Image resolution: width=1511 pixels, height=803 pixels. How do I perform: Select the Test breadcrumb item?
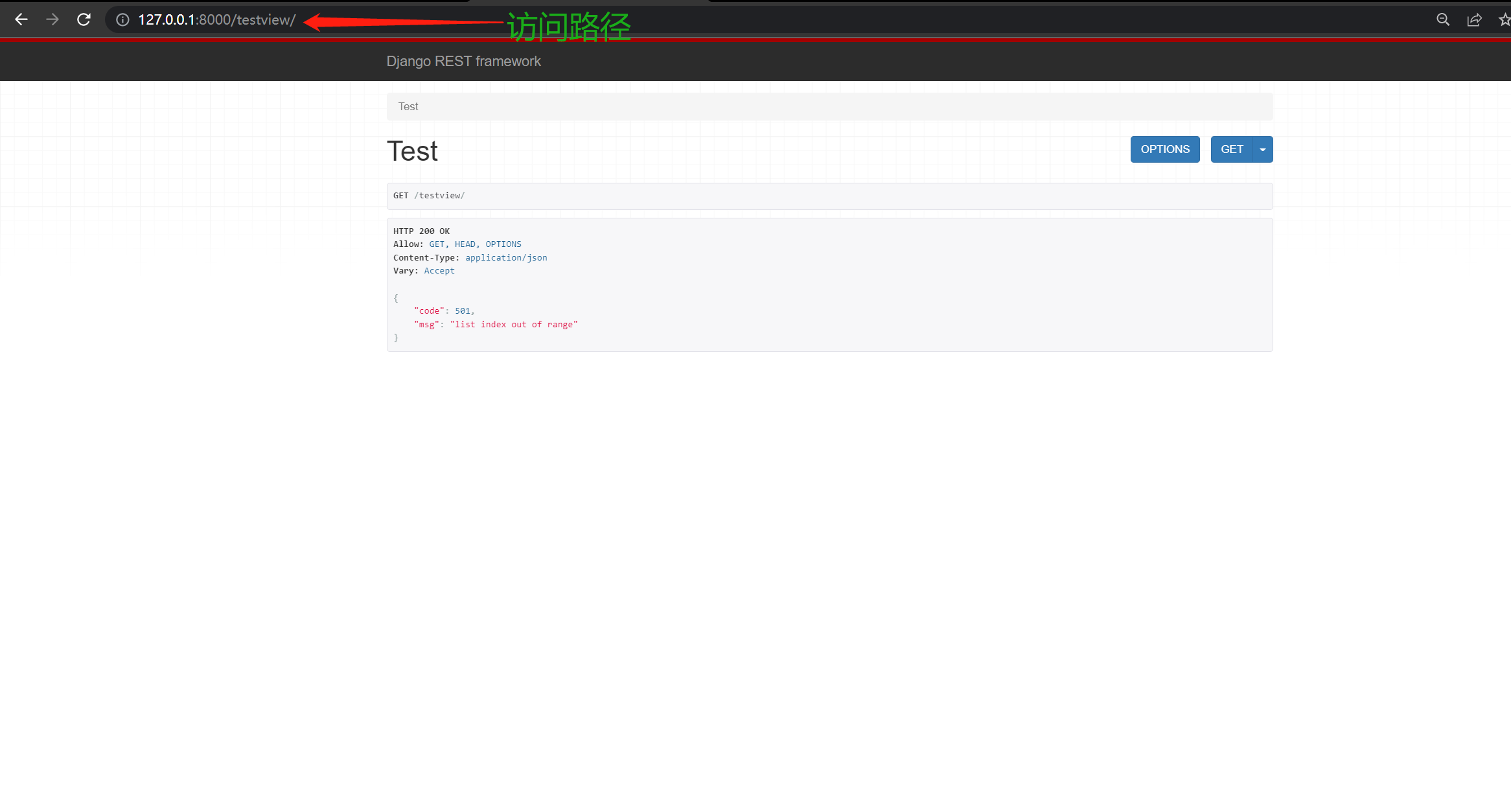[408, 106]
